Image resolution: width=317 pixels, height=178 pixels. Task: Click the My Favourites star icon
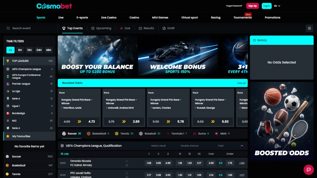(8, 136)
